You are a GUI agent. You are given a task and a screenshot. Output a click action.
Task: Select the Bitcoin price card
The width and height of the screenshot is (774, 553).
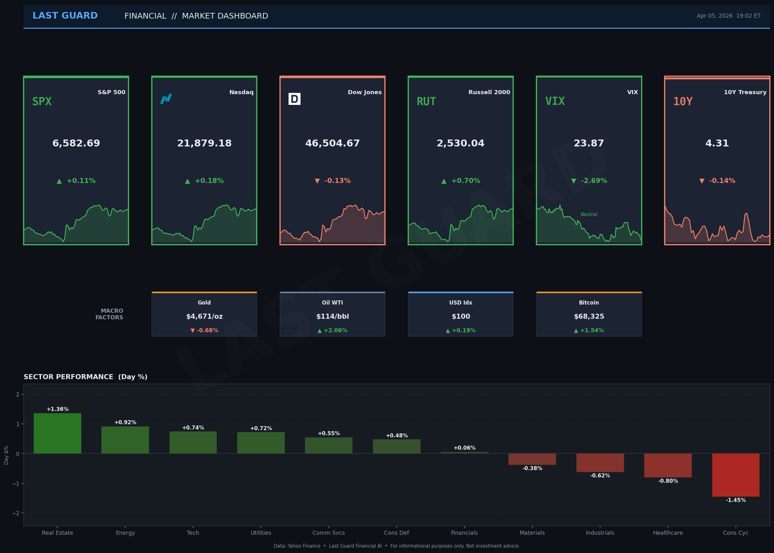tap(589, 315)
